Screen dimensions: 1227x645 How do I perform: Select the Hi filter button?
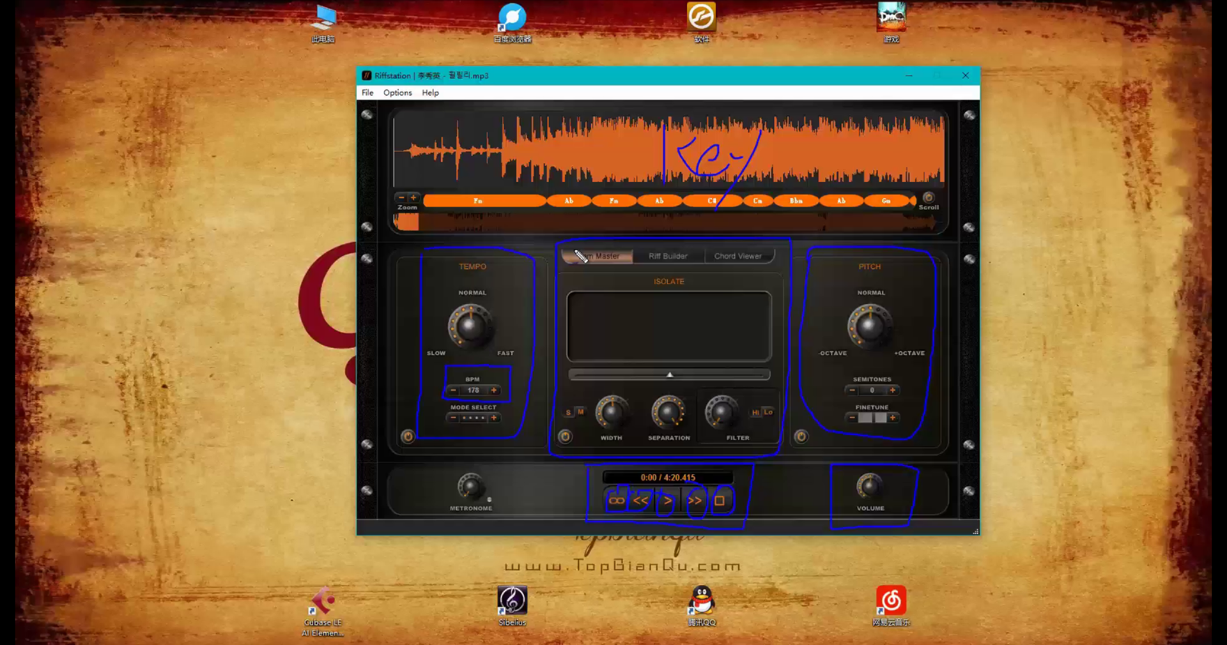[x=755, y=413]
